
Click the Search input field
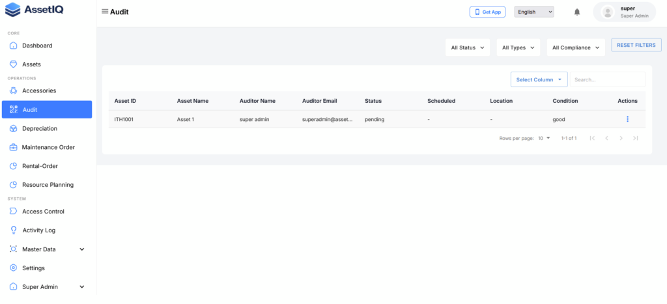coord(608,79)
